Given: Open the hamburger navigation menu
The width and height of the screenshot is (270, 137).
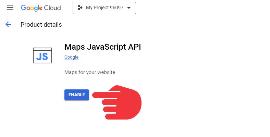Looking at the screenshot, I should coord(10,8).
